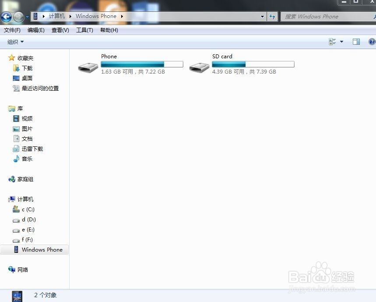Open the 工具(T) menu
Image resolution: width=376 pixels, height=302 pixels.
point(84,30)
